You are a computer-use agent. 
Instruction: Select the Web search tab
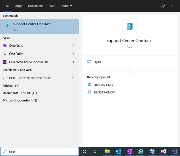click(52, 6)
